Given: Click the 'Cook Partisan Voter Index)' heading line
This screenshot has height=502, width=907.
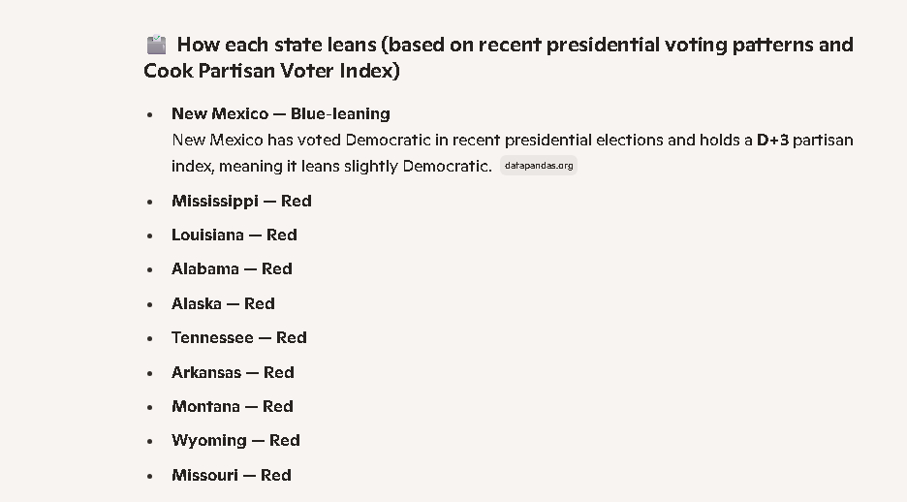Looking at the screenshot, I should tap(271, 71).
